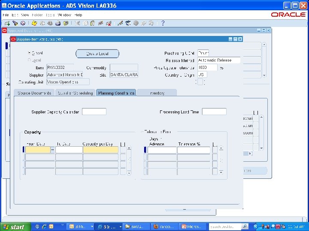Click the Price Update Tolerance field
Image resolution: width=309 pixels, height=231 pixels.
(207, 68)
